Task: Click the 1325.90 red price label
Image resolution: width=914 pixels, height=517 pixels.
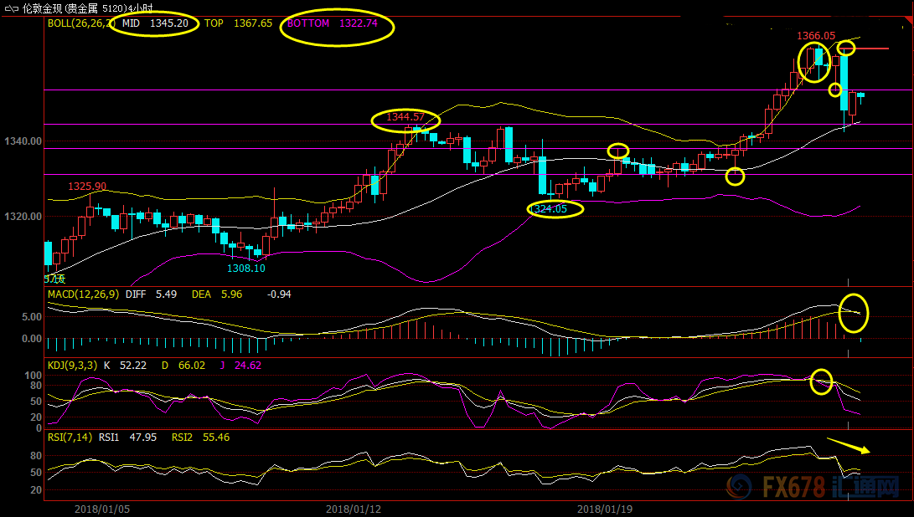Action: tap(87, 186)
